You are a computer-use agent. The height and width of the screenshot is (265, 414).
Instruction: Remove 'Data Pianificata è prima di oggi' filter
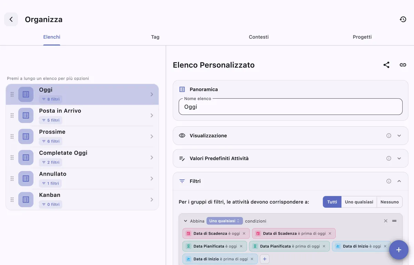(324, 246)
